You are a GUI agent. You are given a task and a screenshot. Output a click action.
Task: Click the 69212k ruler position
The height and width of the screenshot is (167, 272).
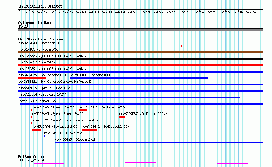click(x=29, y=12)
